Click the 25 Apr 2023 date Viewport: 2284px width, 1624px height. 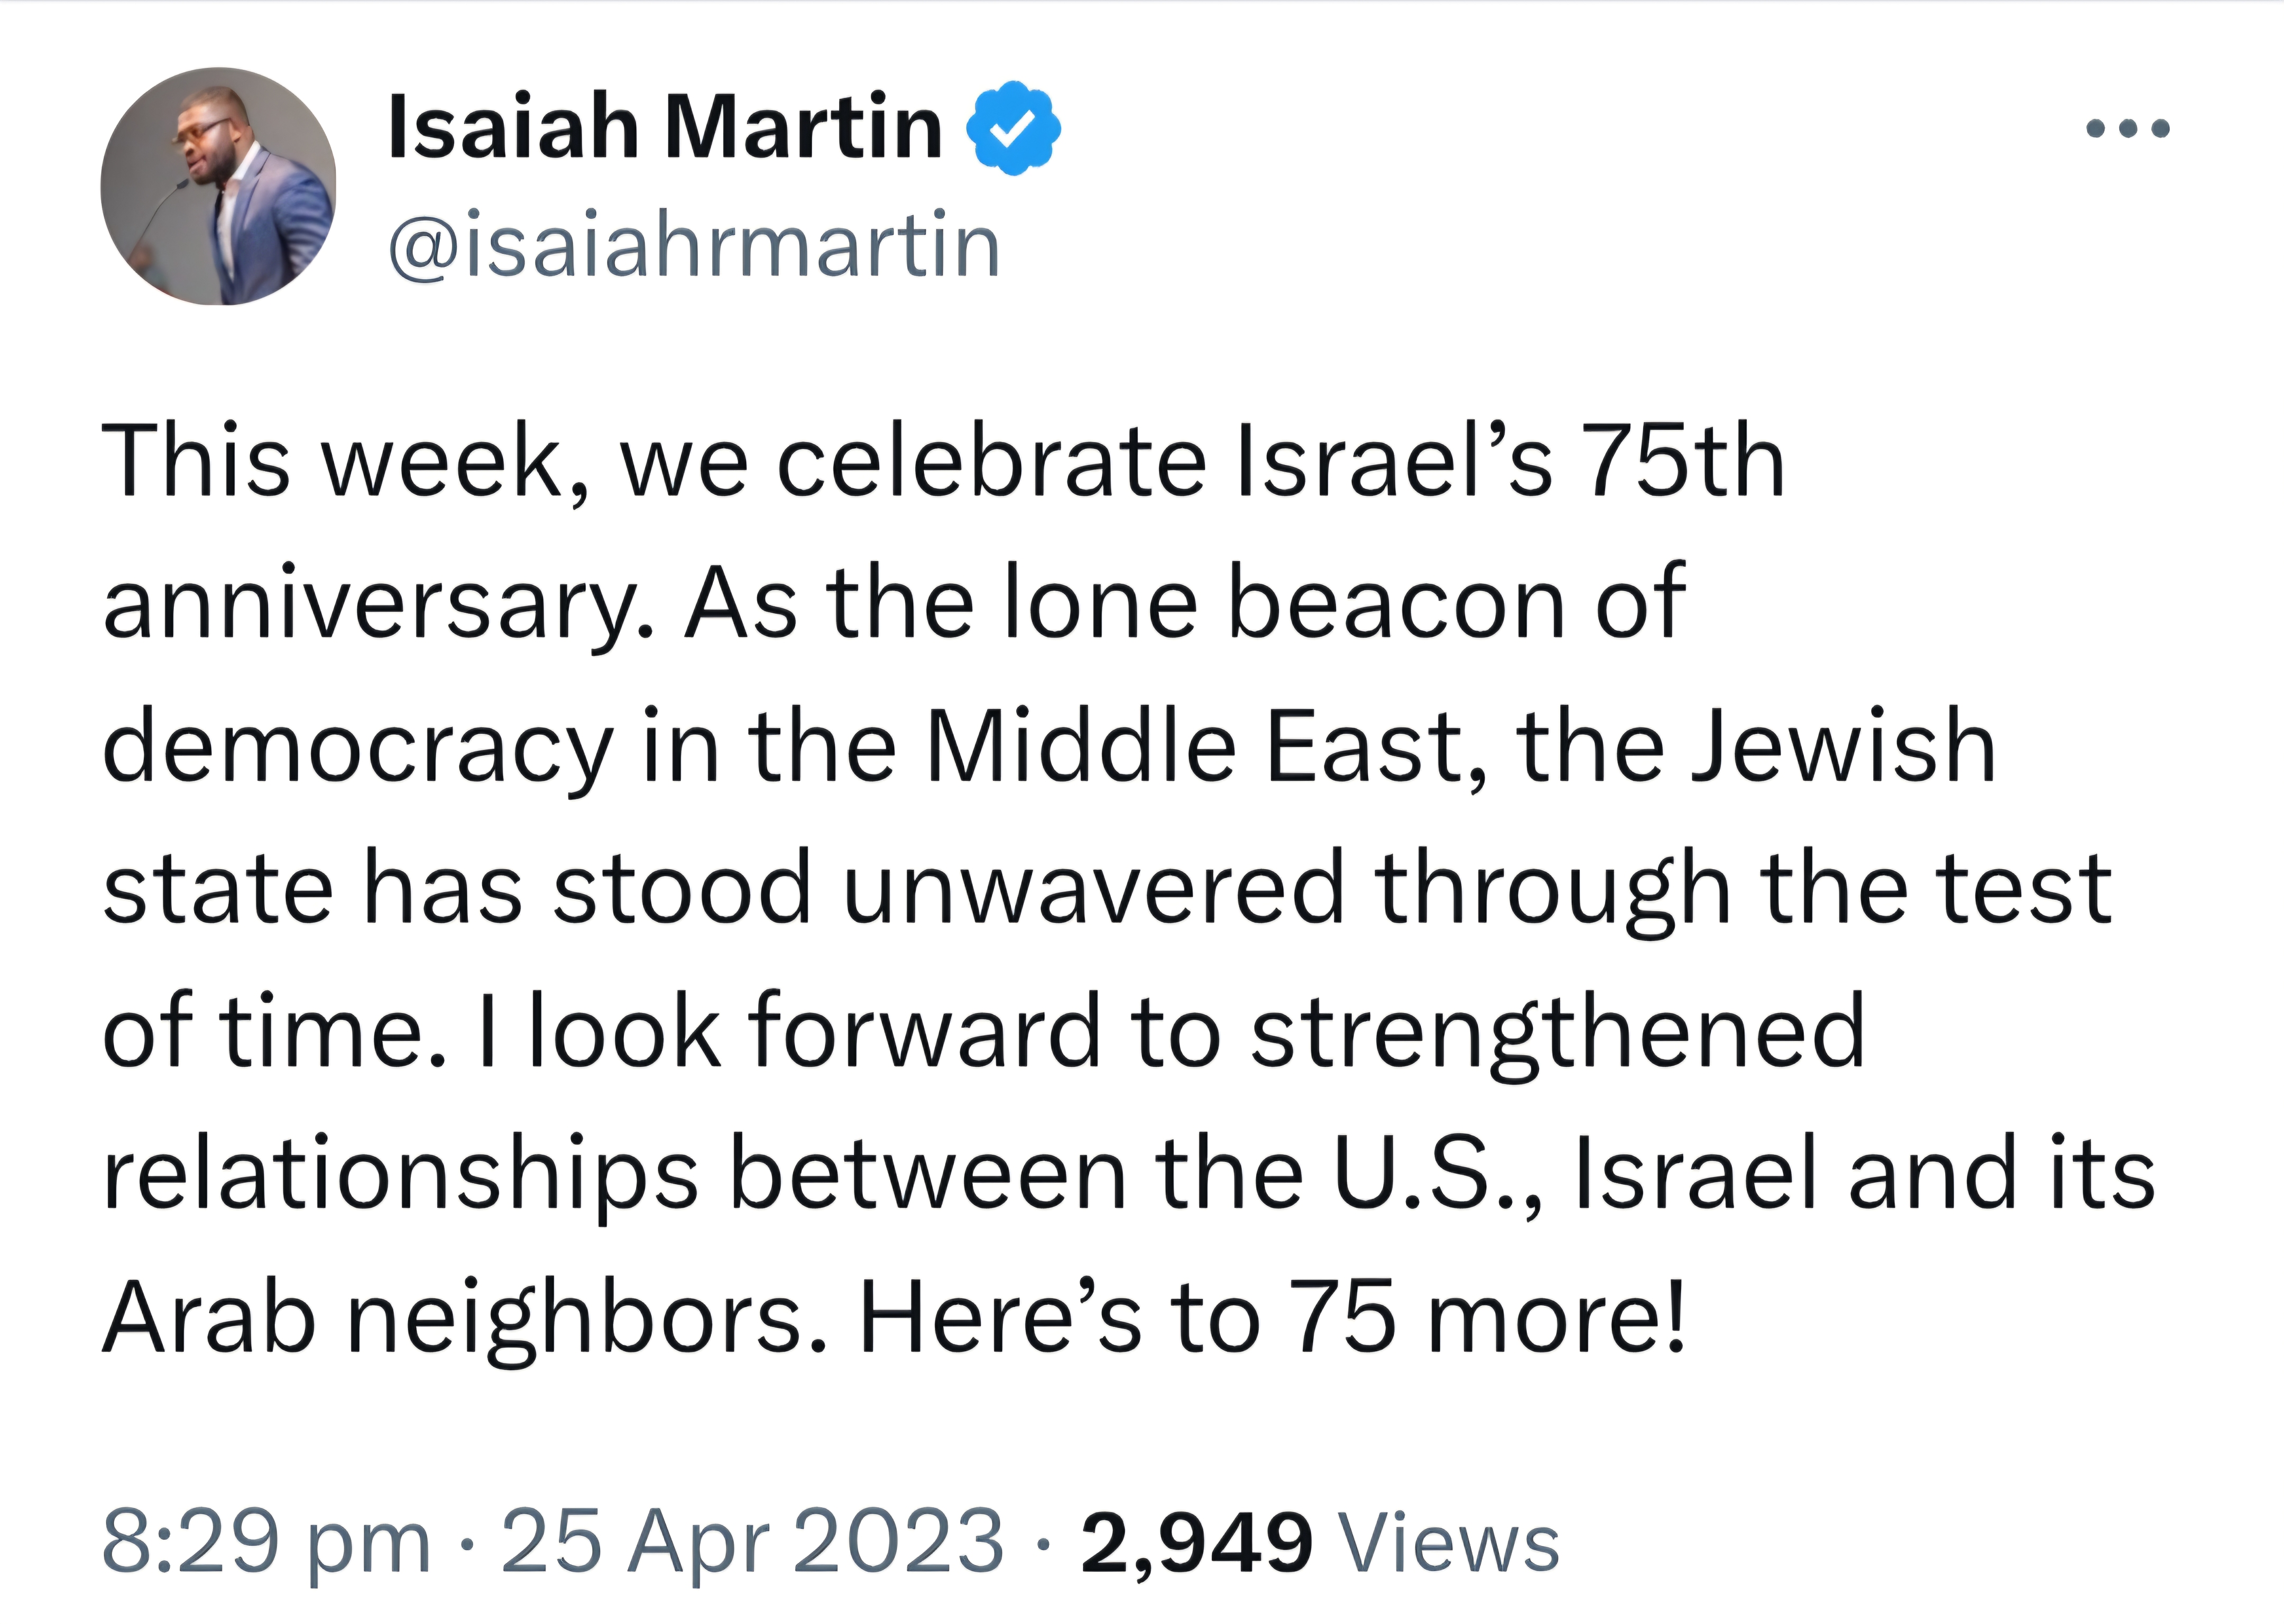[752, 1540]
